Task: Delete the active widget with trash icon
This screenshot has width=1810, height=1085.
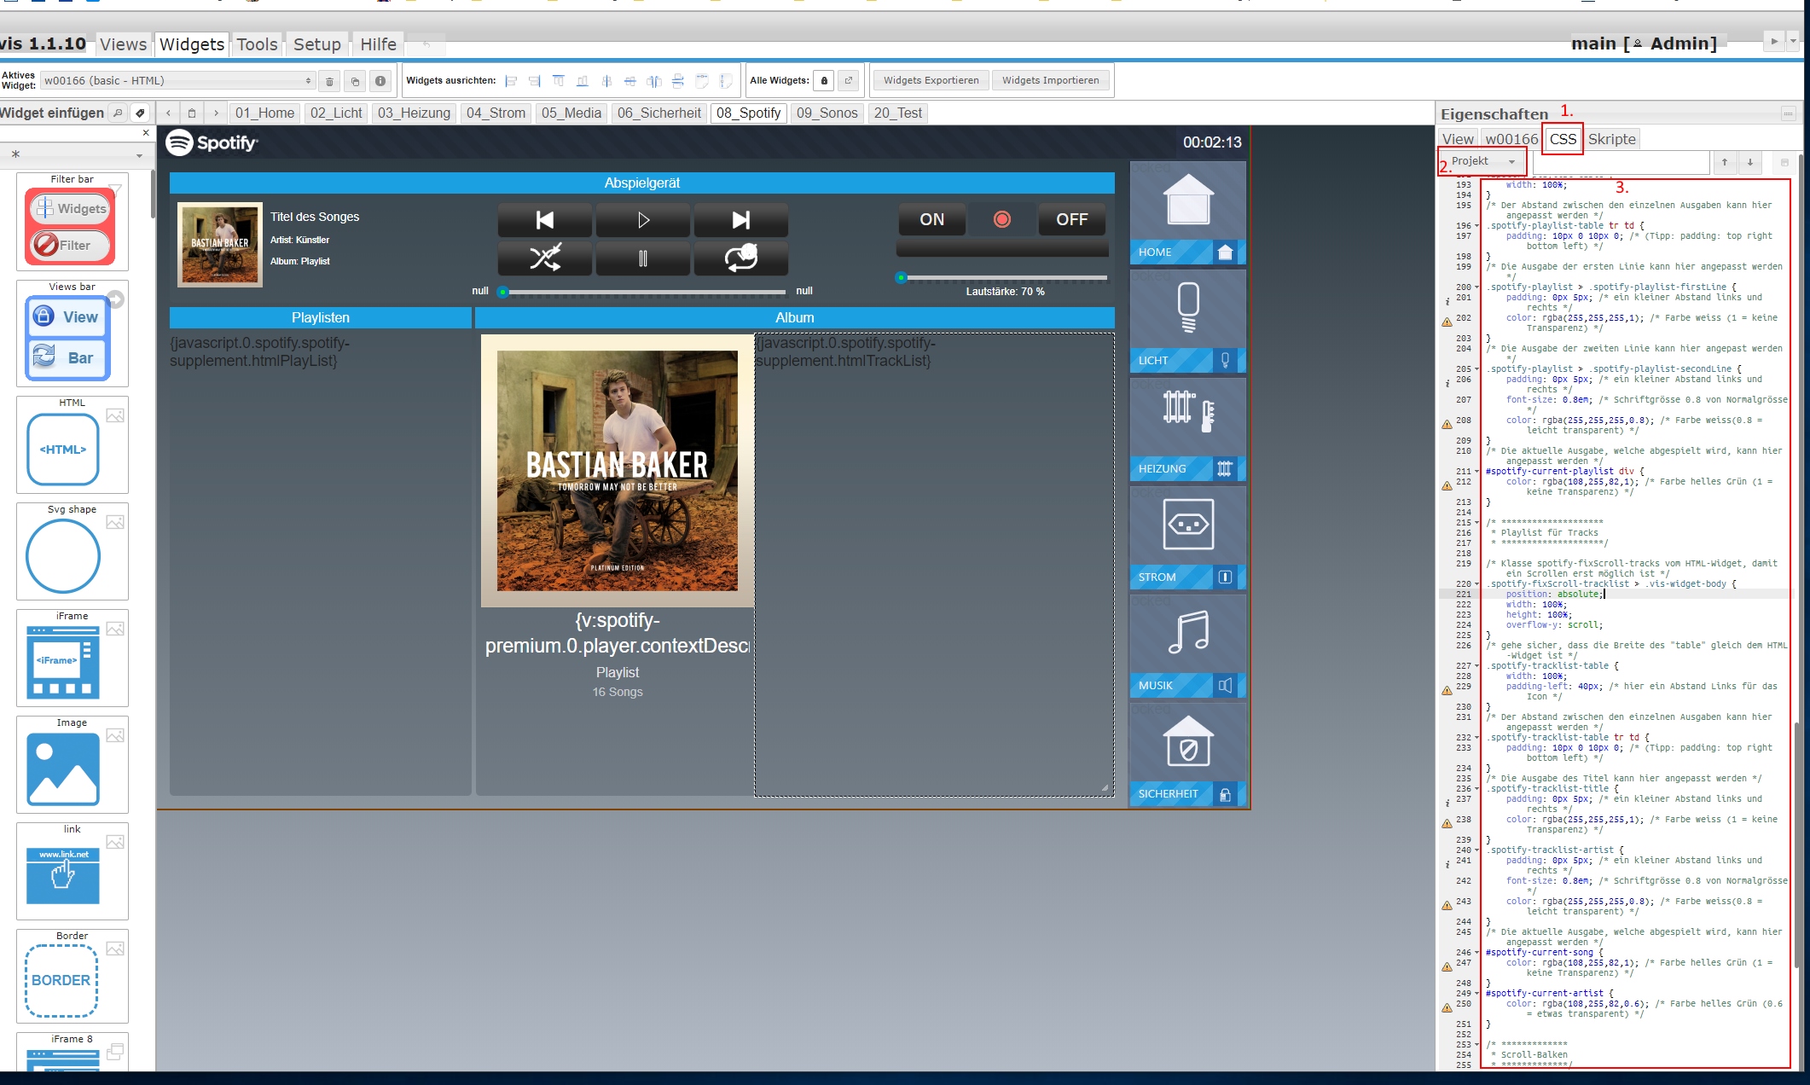Action: coord(329,81)
